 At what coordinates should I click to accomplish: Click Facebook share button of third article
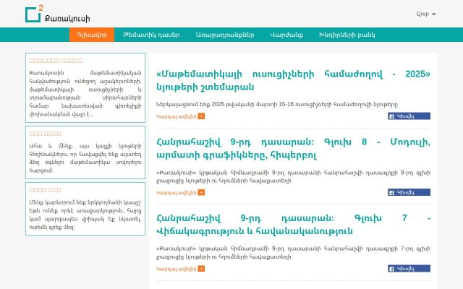coord(409,269)
